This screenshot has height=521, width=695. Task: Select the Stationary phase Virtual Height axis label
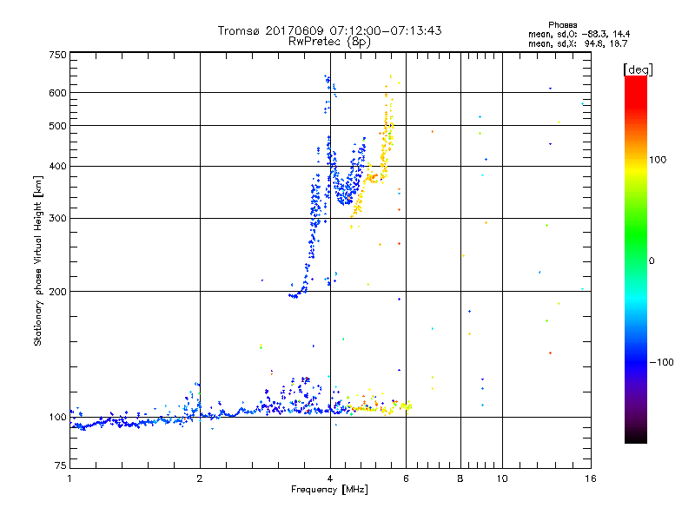click(x=38, y=260)
